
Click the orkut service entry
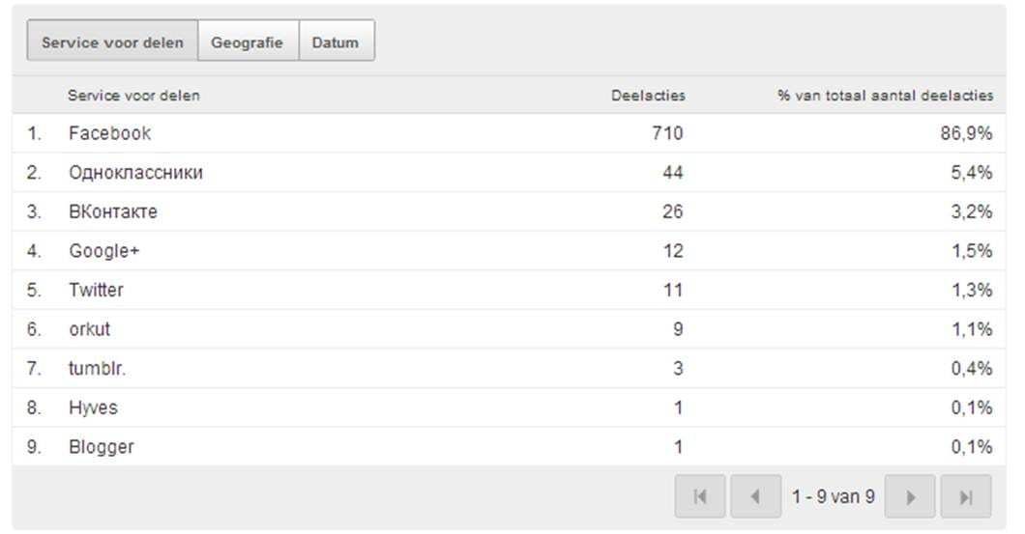89,329
